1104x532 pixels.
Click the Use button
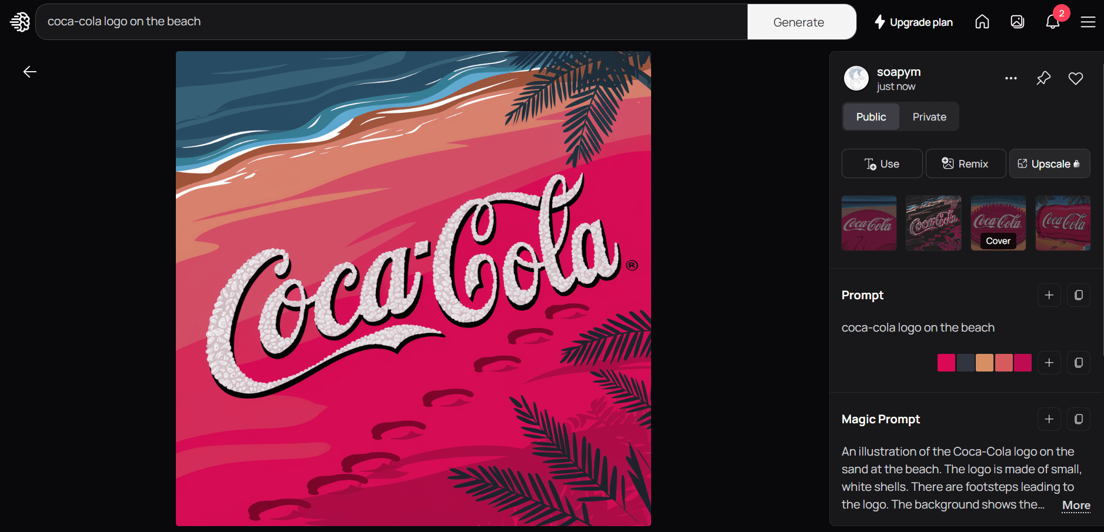(882, 163)
